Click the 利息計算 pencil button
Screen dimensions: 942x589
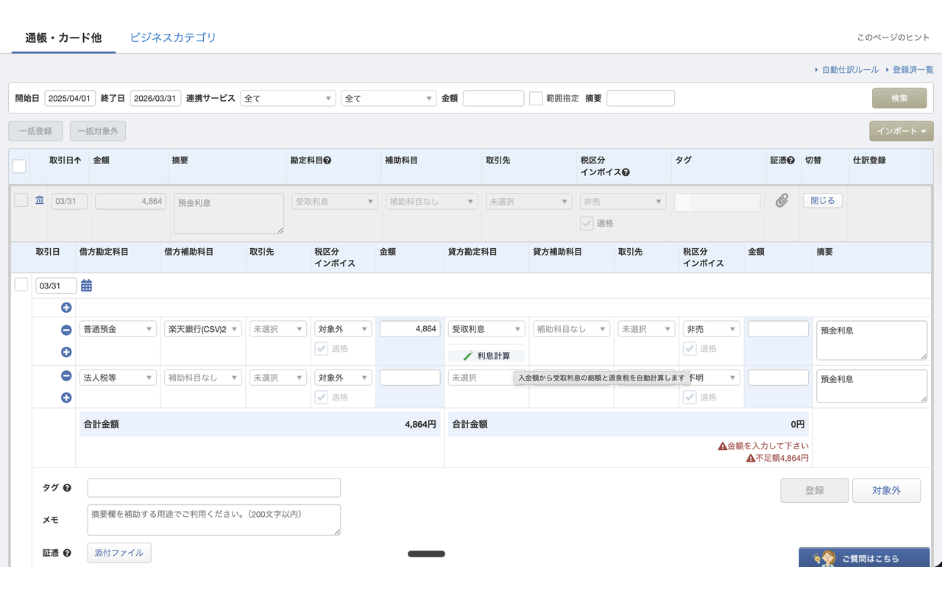(486, 356)
